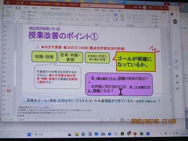This screenshot has width=188, height=141.
Task: Open the Layout (レイアウト) dropdown
Action: click(33, 12)
